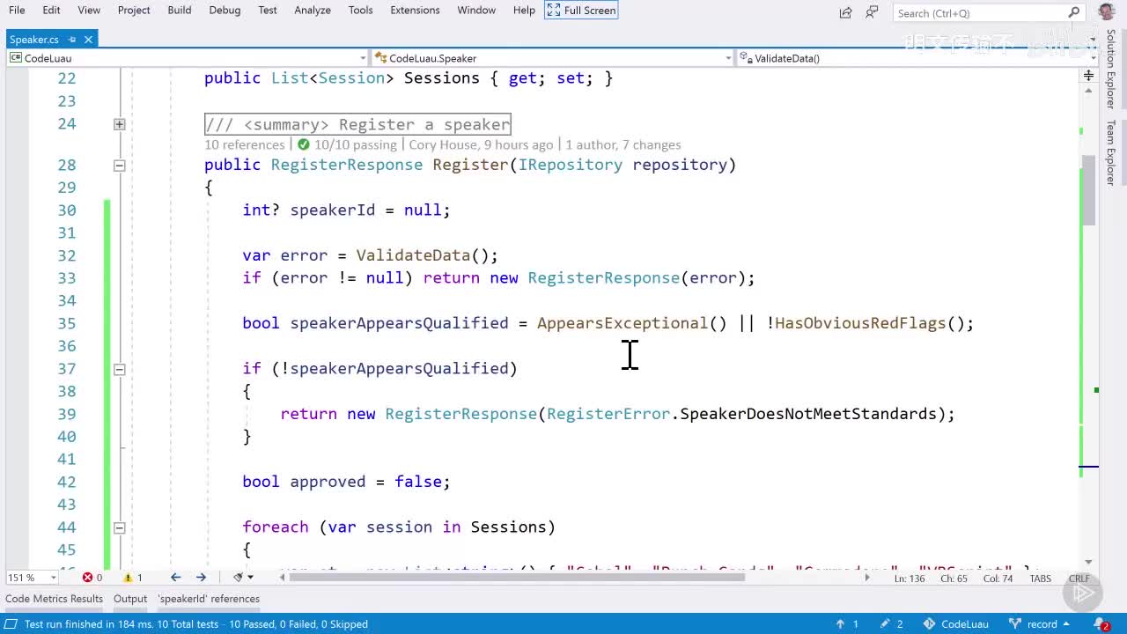
Task: Navigate forward with the right arrow
Action: click(x=201, y=578)
